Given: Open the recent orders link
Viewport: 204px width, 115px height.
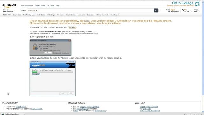Looking at the screenshot, I should click(21, 107).
